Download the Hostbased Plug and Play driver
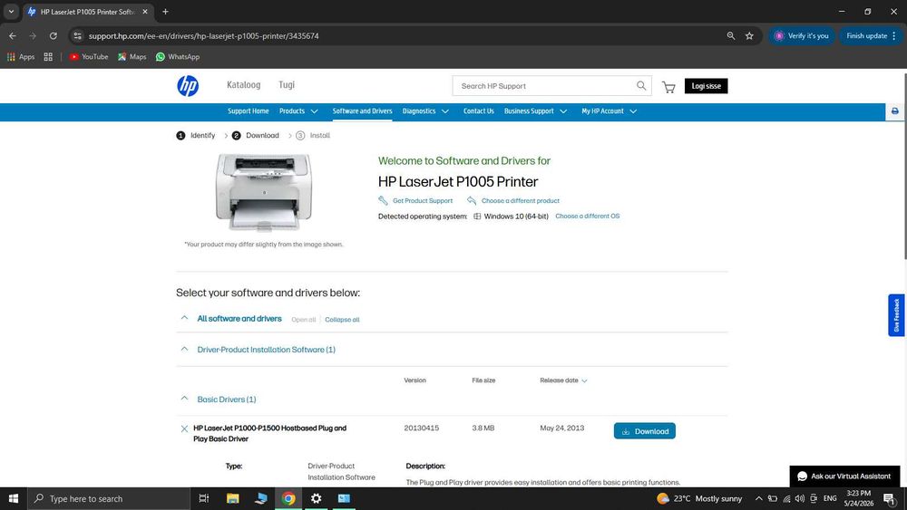The width and height of the screenshot is (907, 510). 644,431
